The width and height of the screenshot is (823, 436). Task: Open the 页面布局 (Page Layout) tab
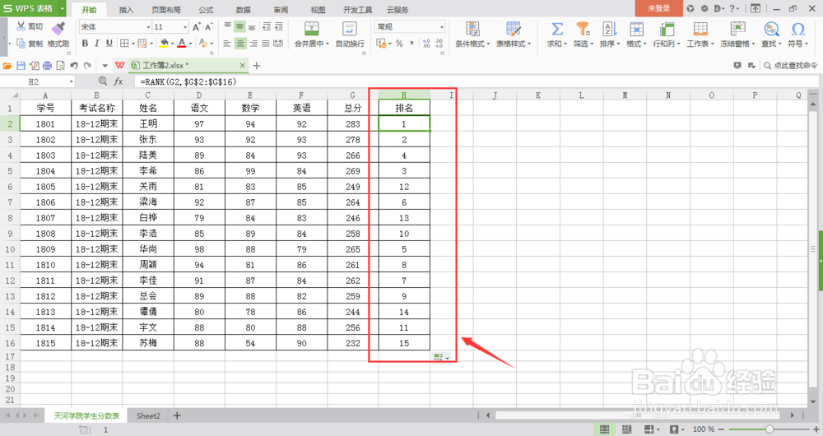166,9
